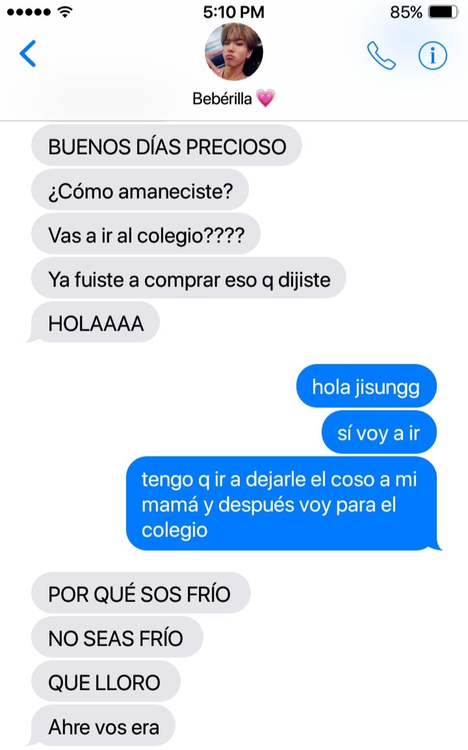Open Bebérilla contact name

click(222, 99)
